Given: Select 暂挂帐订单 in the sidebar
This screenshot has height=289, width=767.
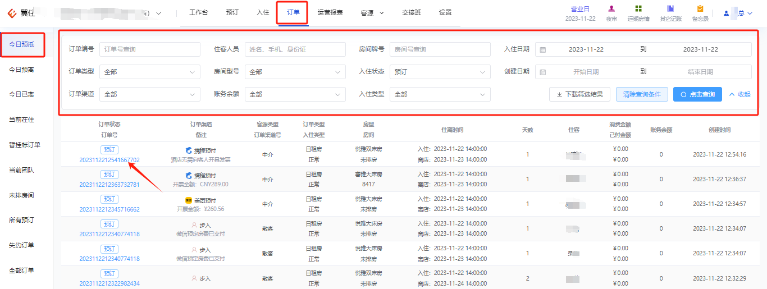Looking at the screenshot, I should [25, 145].
